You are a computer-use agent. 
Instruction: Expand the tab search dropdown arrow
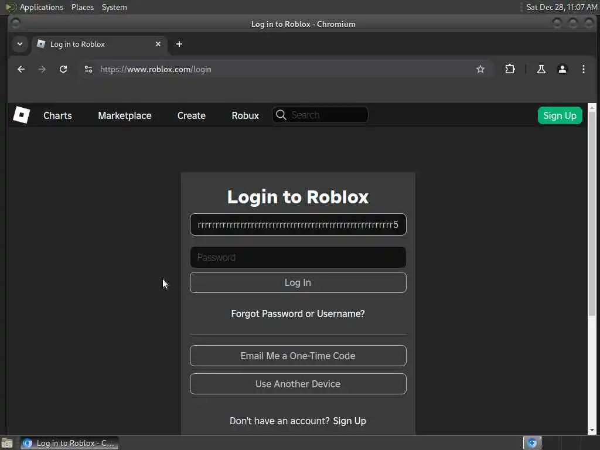pos(20,44)
